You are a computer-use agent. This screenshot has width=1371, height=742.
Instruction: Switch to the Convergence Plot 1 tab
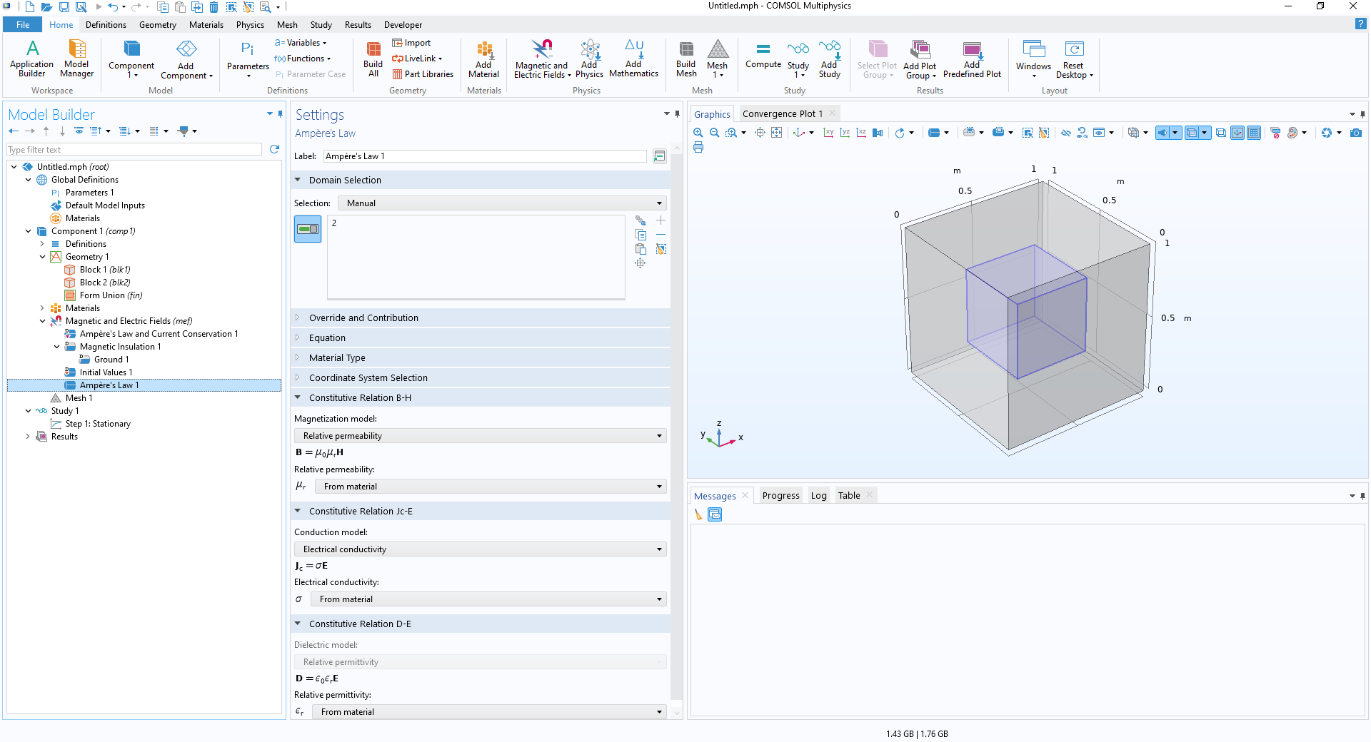tap(782, 114)
